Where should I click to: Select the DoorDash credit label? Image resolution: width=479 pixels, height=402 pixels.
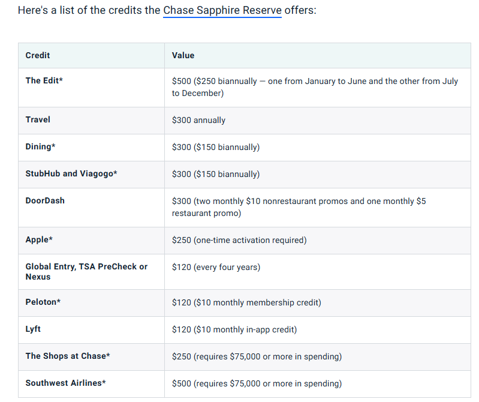pos(45,200)
